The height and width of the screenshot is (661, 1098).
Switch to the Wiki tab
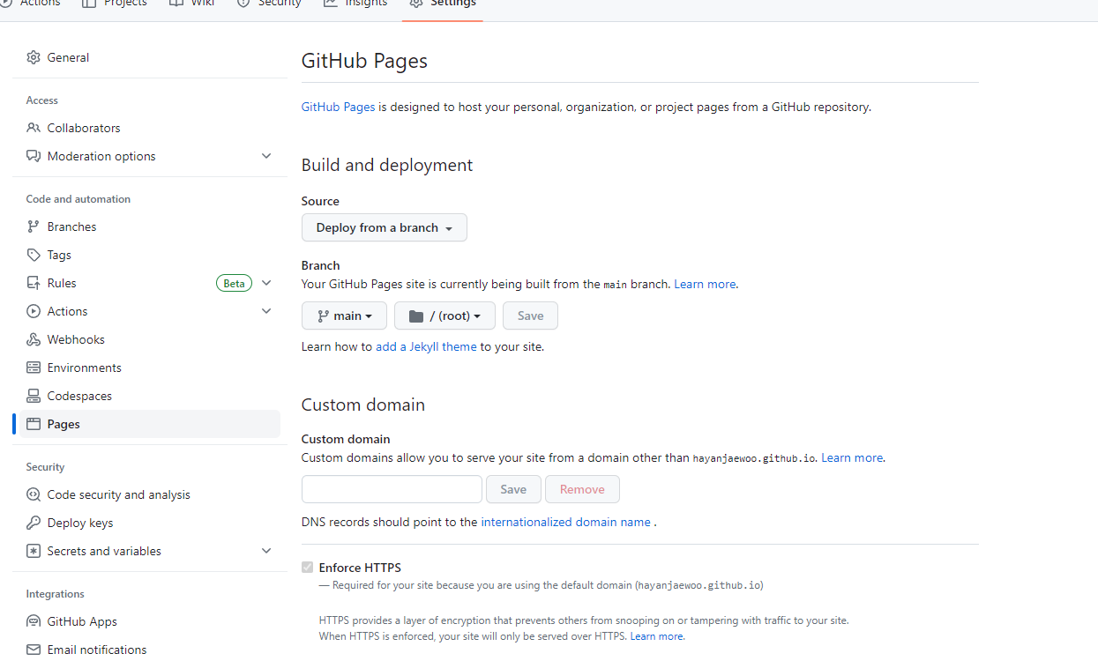pos(191,4)
